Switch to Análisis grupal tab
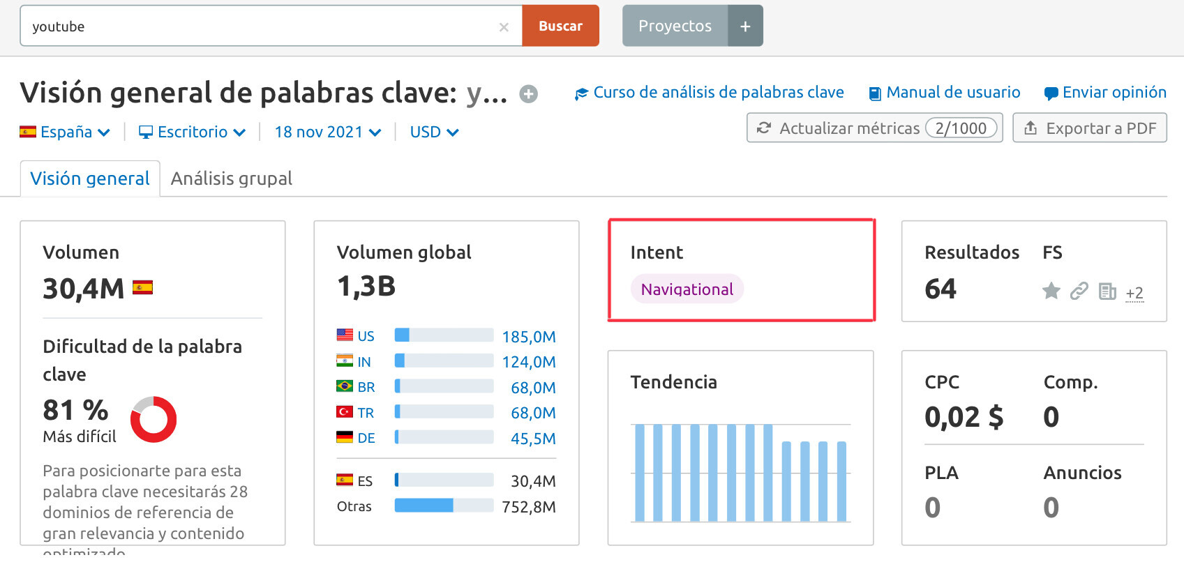This screenshot has width=1184, height=569. coord(232,179)
